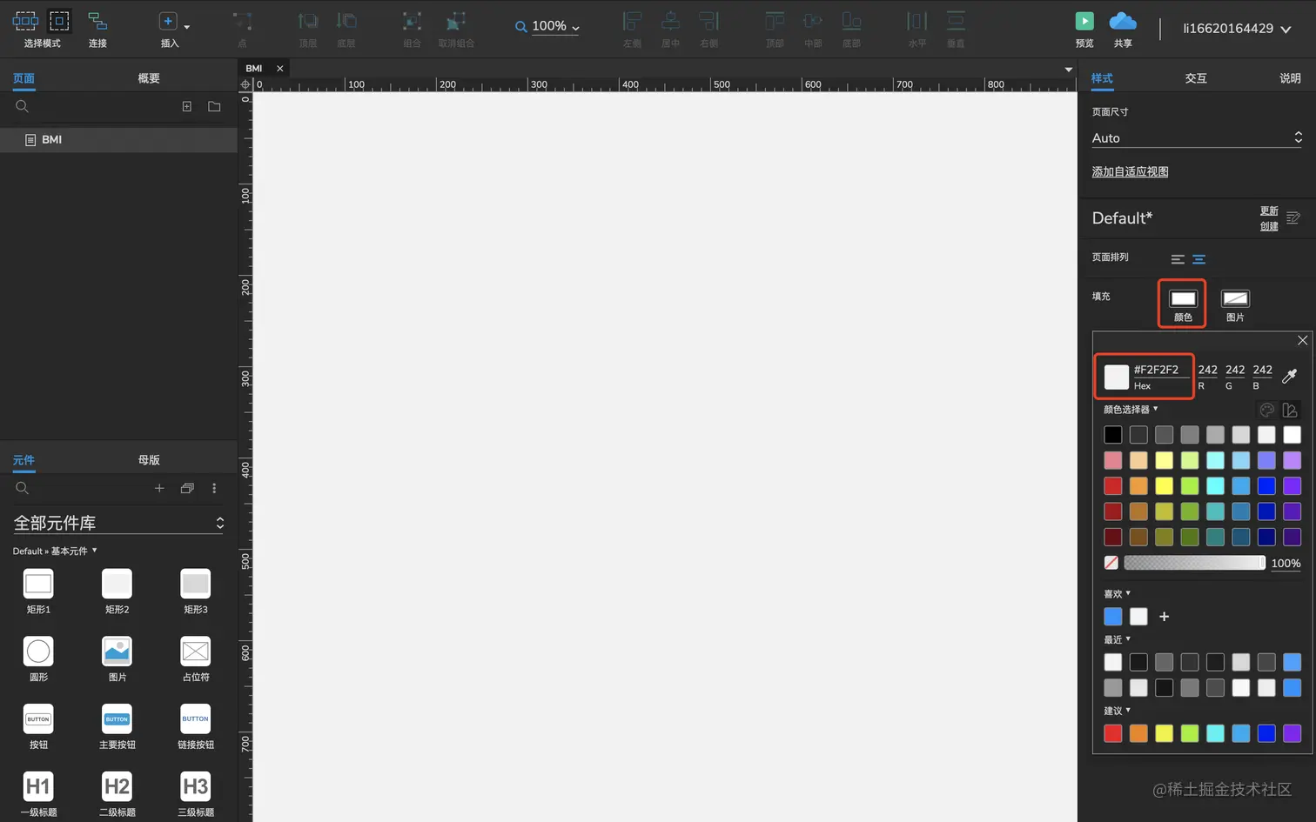This screenshot has width=1316, height=822.
Task: Click the widgets panel more options icon
Action: click(214, 488)
